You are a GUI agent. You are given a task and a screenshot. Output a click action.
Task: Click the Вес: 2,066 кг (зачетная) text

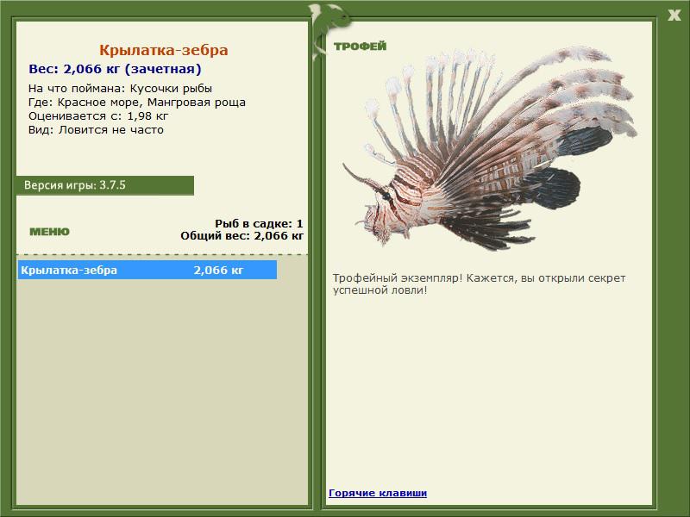pyautogui.click(x=115, y=69)
